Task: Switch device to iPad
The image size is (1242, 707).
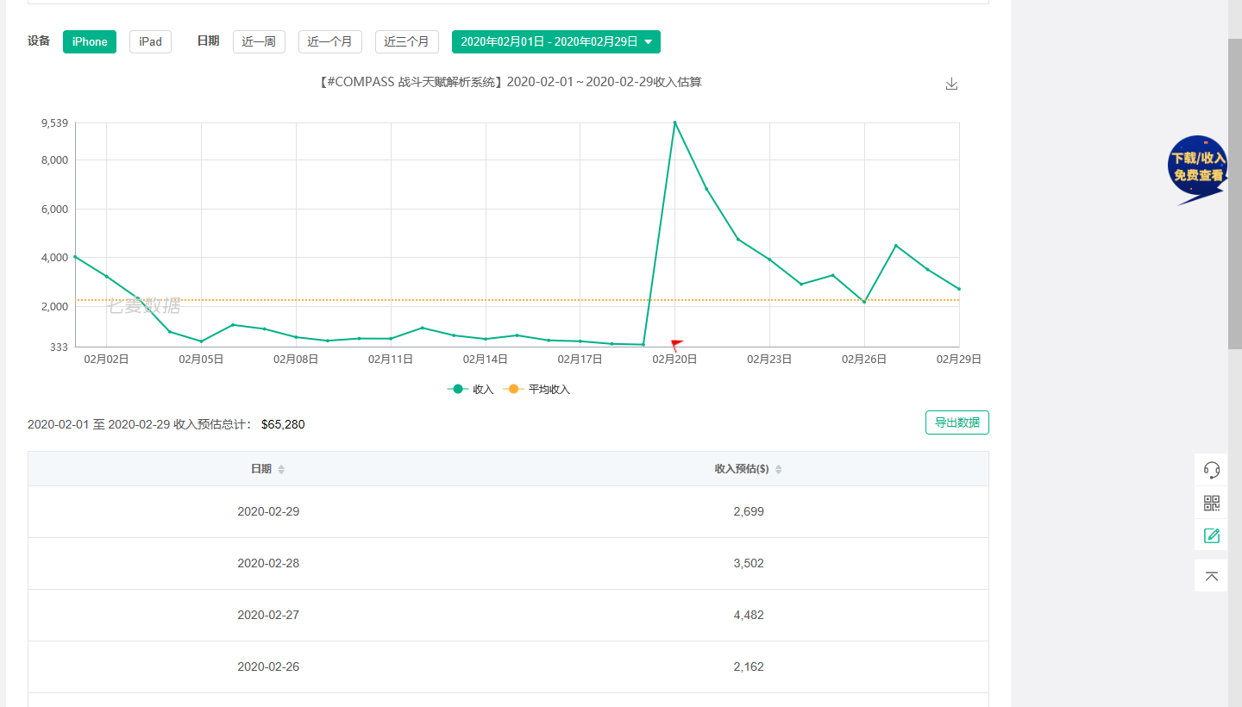Action: 150,41
